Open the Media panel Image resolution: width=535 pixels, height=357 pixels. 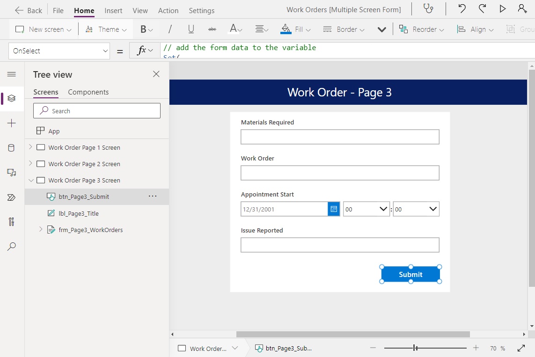click(12, 173)
